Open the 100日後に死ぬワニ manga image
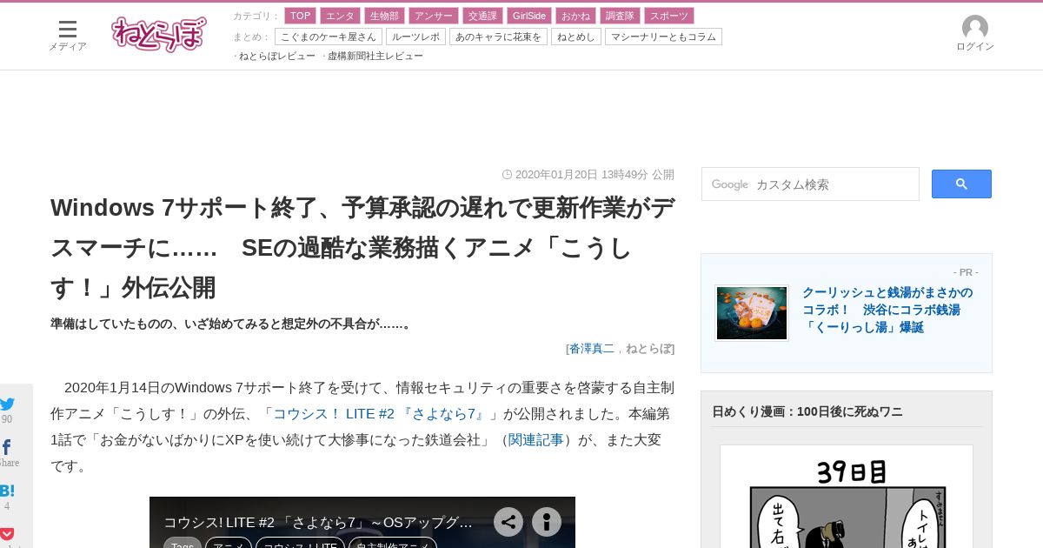1043x548 pixels. (847, 497)
